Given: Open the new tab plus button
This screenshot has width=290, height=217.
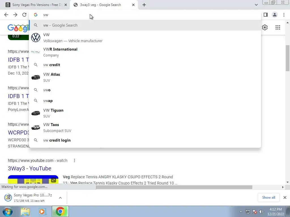Looking at the screenshot, I should click(x=144, y=5).
